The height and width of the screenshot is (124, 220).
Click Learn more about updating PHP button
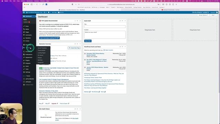(x=49, y=38)
